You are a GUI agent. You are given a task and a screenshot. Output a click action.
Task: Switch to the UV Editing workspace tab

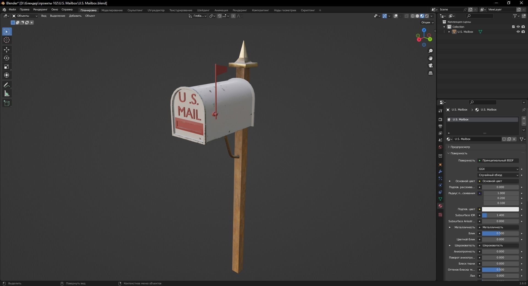coord(156,10)
